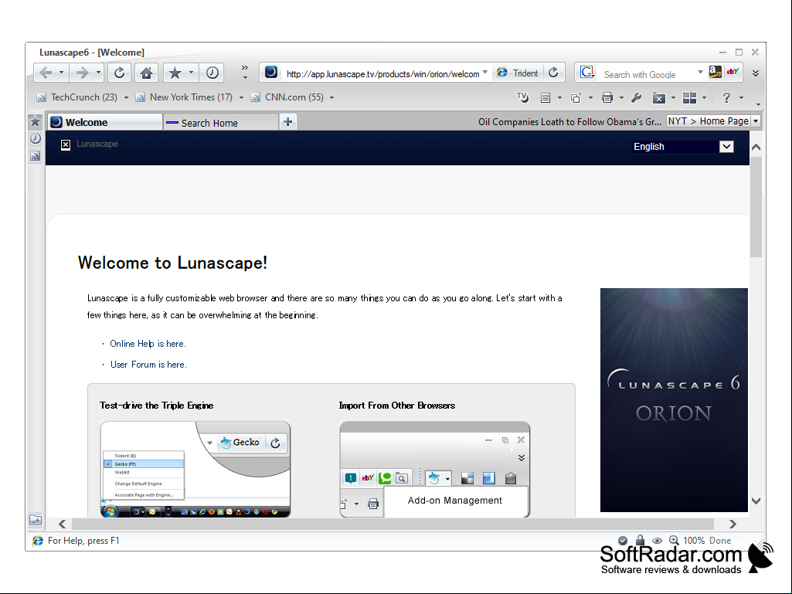Click the 100% zoom level text

694,541
